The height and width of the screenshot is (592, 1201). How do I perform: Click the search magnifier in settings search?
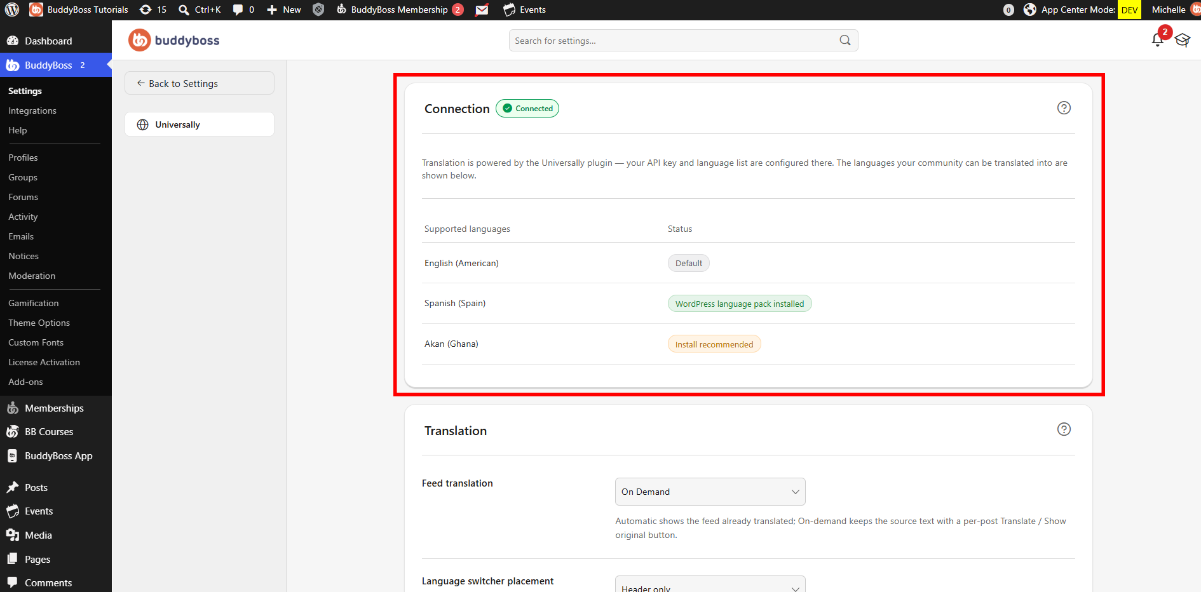(845, 40)
